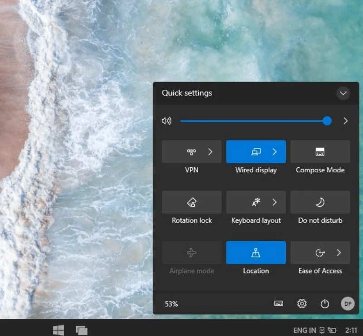Click the touch keyboard icon near battery percentage
The width and height of the screenshot is (363, 336).
click(x=279, y=304)
